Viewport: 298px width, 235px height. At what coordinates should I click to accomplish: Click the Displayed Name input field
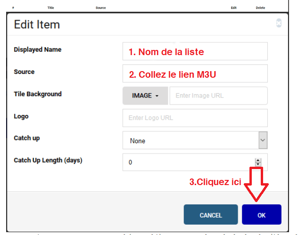pos(195,51)
